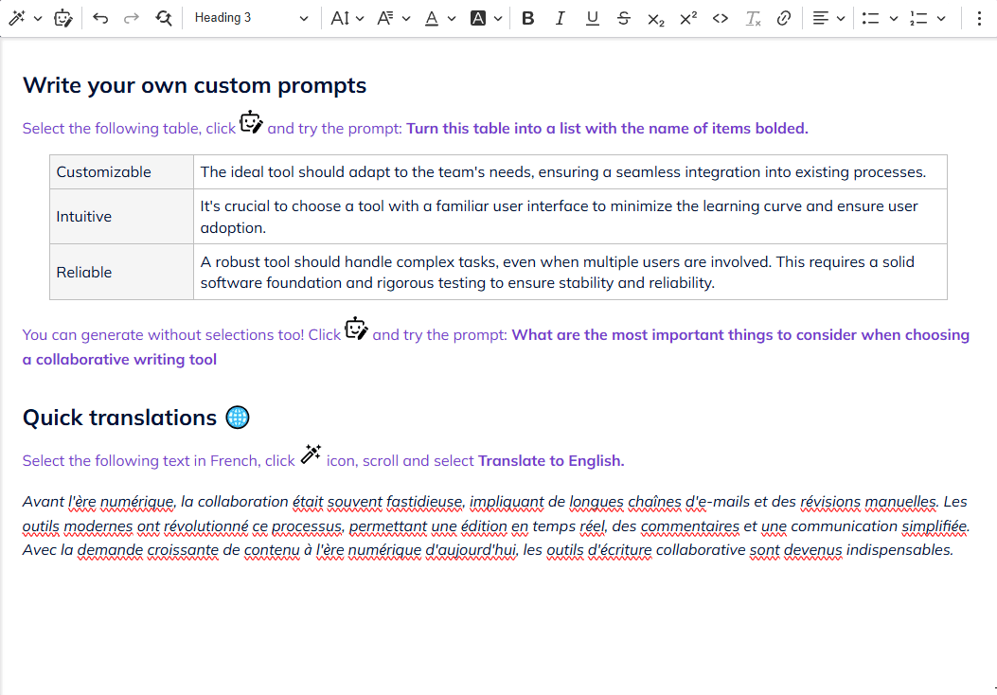Screen dimensions: 997x695
Task: Apply superscript formatting
Action: (x=688, y=18)
